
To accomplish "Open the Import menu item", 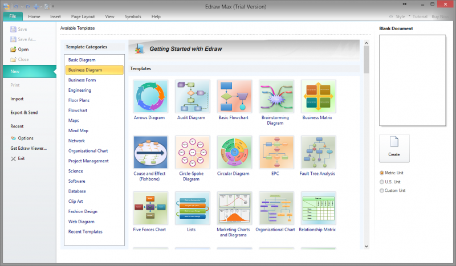I will [x=17, y=99].
